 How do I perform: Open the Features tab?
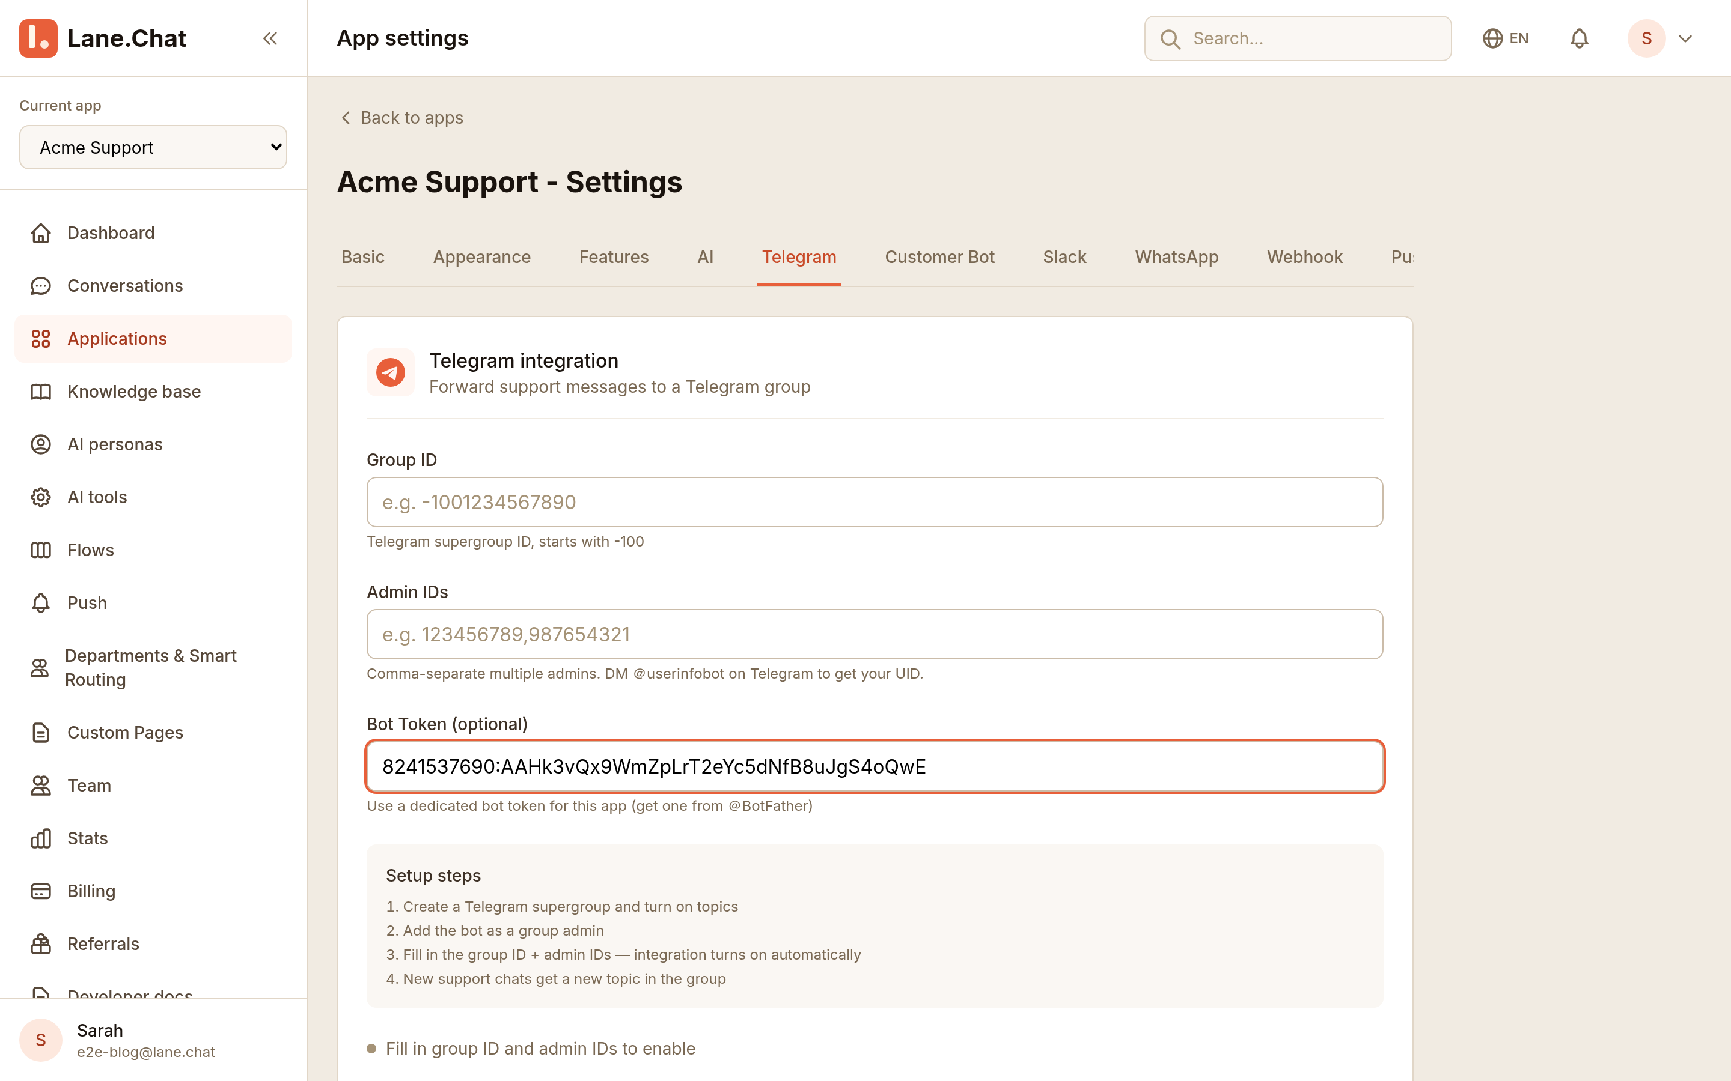coord(614,258)
